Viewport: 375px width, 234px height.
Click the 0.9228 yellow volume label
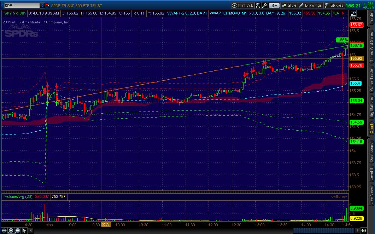356,218
